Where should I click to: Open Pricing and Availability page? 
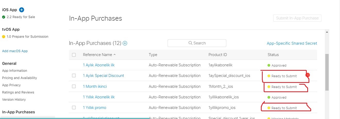tap(20, 78)
